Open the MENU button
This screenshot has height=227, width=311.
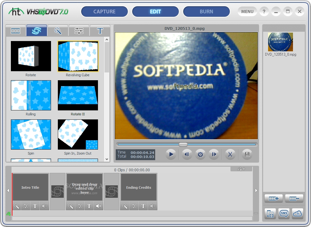pyautogui.click(x=247, y=12)
